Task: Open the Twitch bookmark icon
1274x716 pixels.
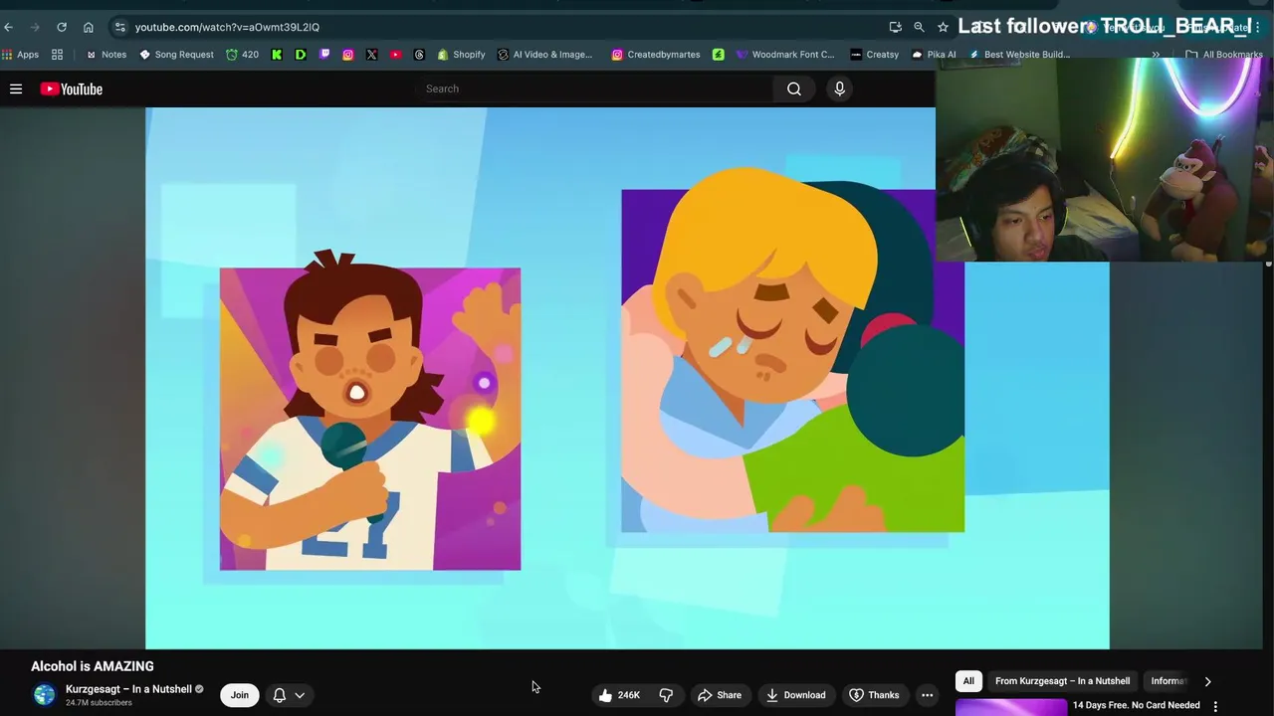Action: (324, 55)
